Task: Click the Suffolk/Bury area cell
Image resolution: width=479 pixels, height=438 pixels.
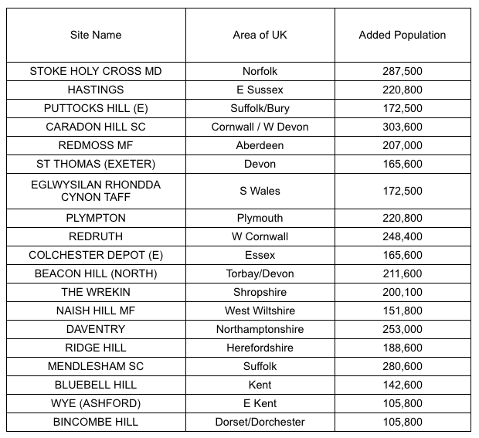Action: click(x=260, y=108)
